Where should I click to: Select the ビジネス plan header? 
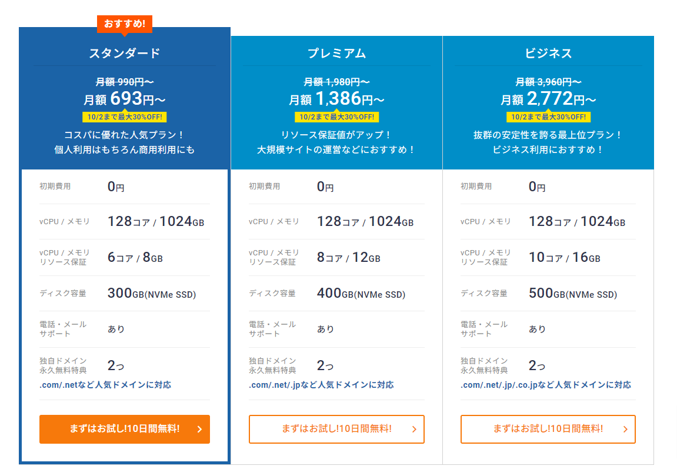[547, 52]
